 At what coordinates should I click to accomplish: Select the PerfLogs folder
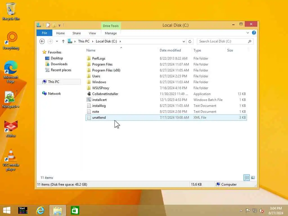[x=166, y=58]
